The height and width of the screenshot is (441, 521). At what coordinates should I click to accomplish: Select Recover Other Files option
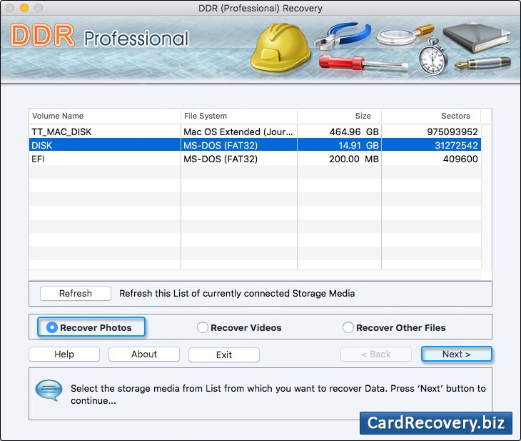point(348,327)
